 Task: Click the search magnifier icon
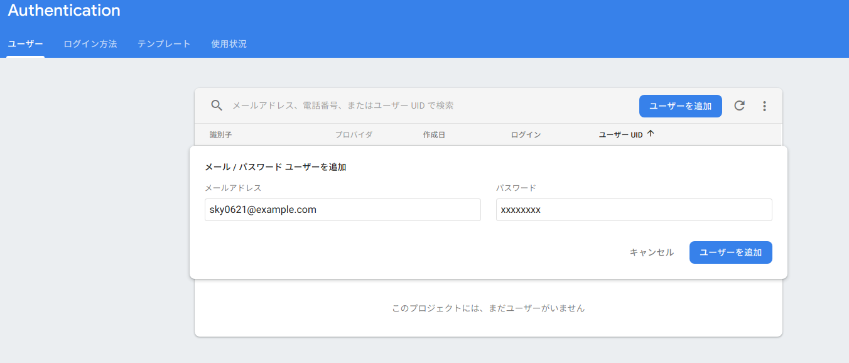click(x=216, y=105)
